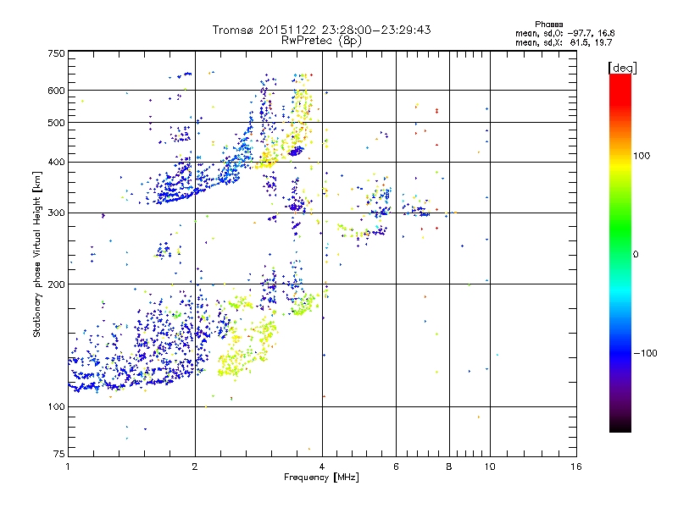
Task: Click the y-axis label 'Stationary phase Virtual Height [km]'
Action: click(36, 254)
